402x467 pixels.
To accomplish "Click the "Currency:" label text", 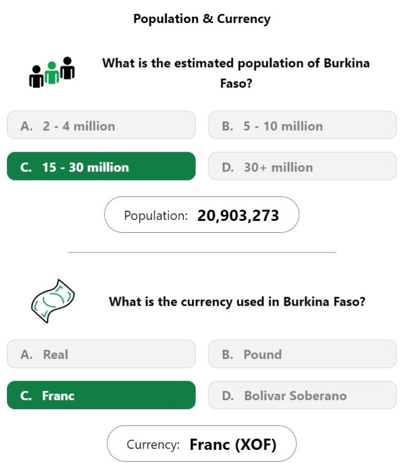I will click(153, 444).
